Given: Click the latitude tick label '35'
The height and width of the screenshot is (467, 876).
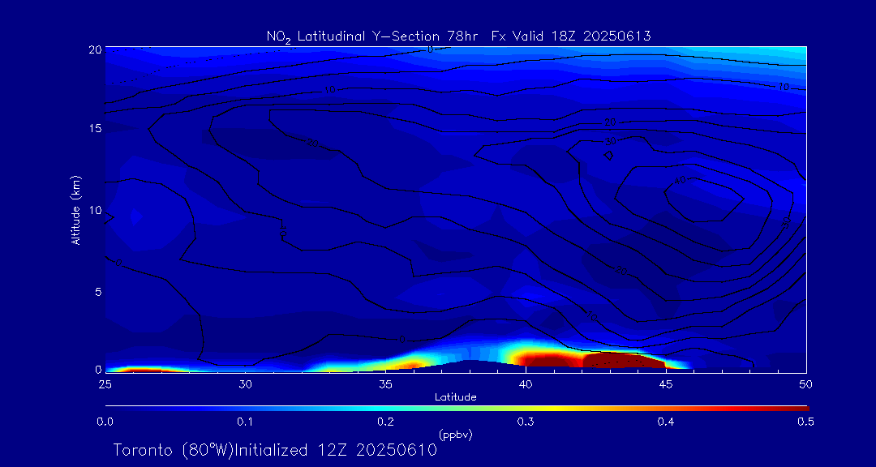Looking at the screenshot, I should pyautogui.click(x=385, y=383).
